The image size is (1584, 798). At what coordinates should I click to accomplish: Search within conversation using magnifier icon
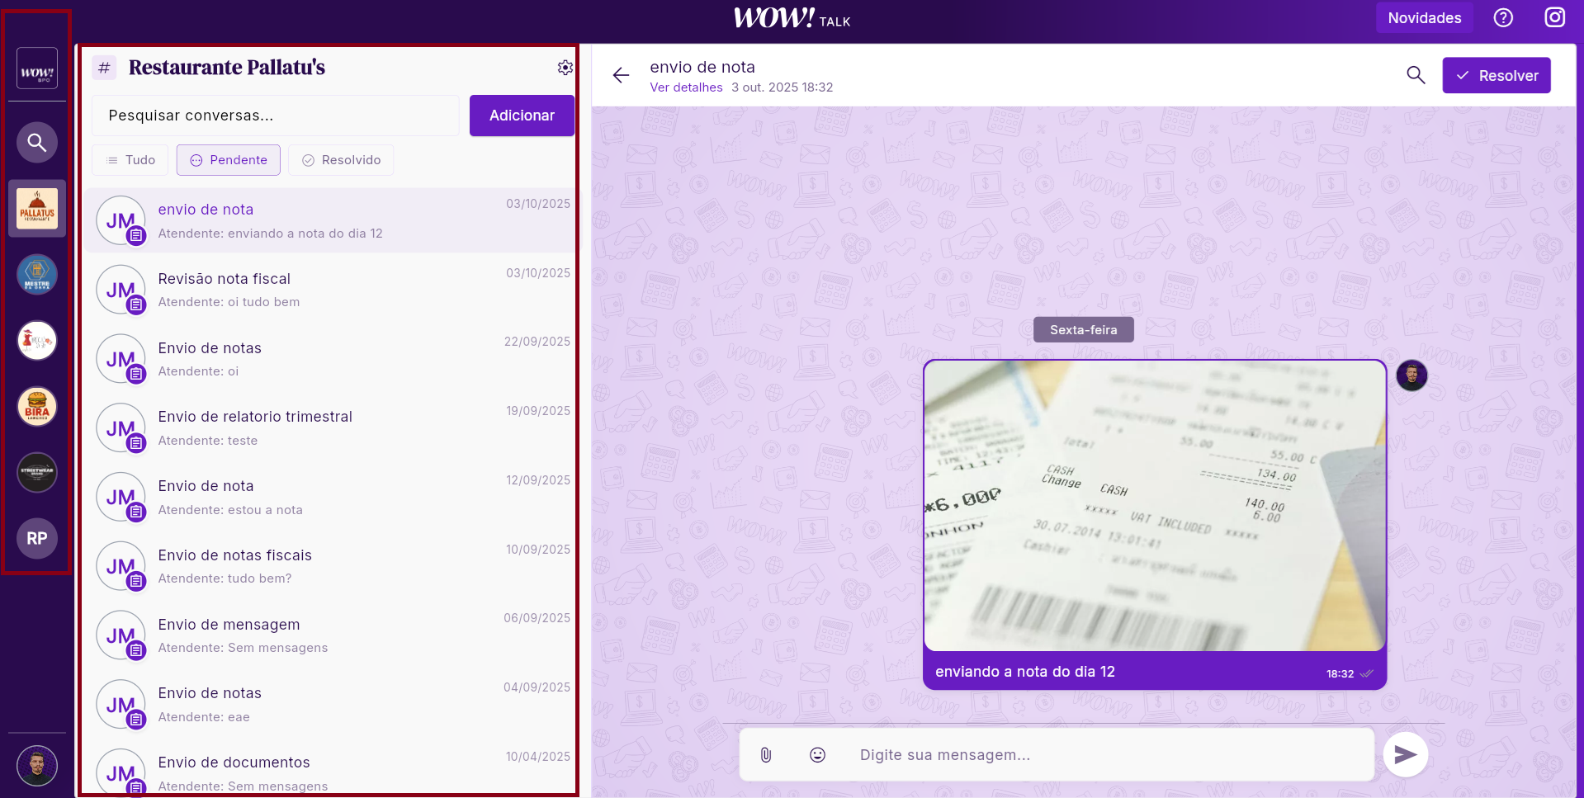tap(1416, 75)
